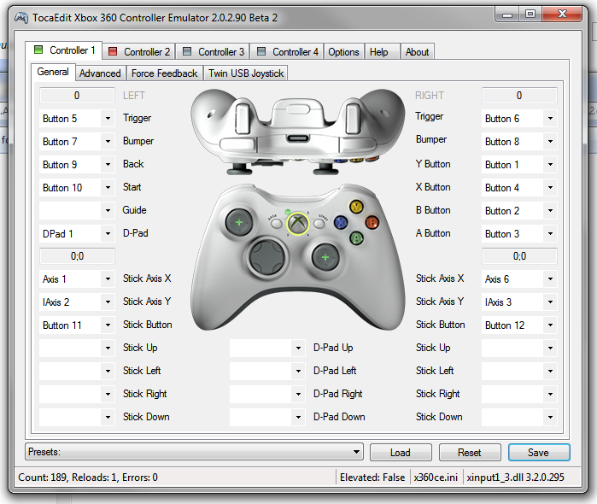Click the x360ce.ini status bar entry
This screenshot has height=504, width=597.
point(436,478)
